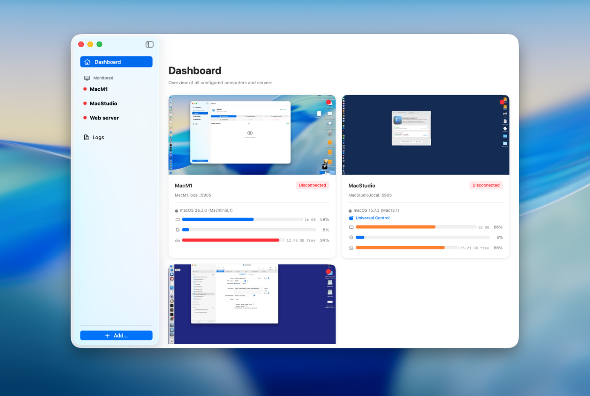590x396 pixels.
Task: Click the Disconnected badge on MacM1 card
Action: coord(312,185)
